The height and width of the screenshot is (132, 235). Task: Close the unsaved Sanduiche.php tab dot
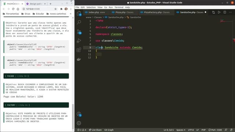206,12
